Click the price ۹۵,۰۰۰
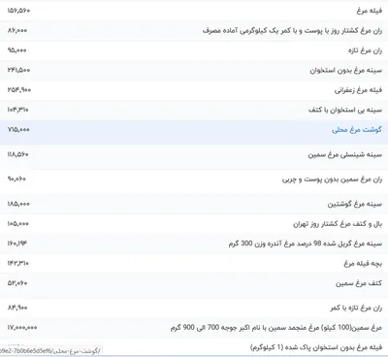This screenshot has width=388, height=357. pyautogui.click(x=16, y=50)
